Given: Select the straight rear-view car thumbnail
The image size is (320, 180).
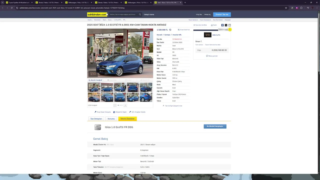Looking at the screenshot, I should tap(133, 87).
